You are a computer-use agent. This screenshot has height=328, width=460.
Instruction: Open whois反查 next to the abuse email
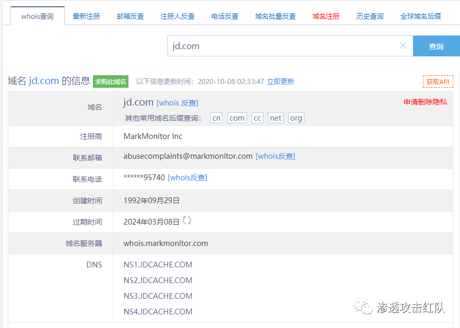coord(275,156)
